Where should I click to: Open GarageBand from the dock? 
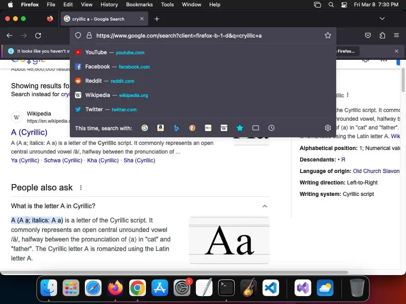tap(249, 288)
